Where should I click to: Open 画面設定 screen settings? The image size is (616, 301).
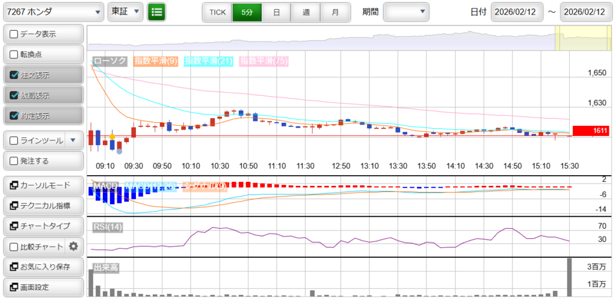point(43,287)
